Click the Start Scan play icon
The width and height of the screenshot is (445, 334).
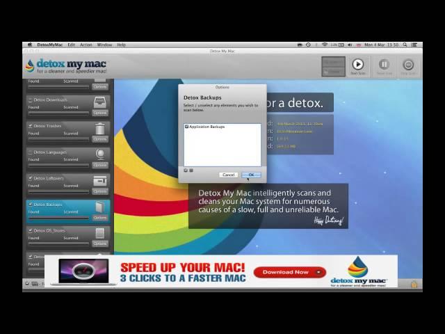[357, 65]
